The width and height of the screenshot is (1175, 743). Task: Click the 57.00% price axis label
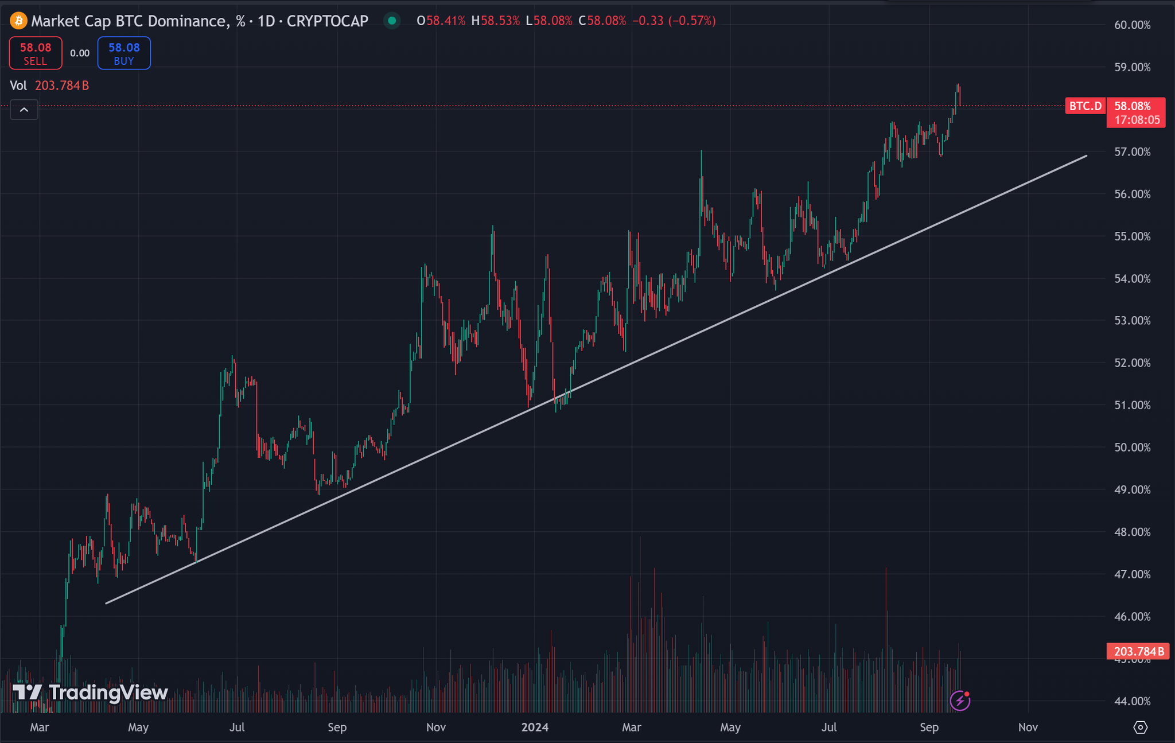(1132, 152)
